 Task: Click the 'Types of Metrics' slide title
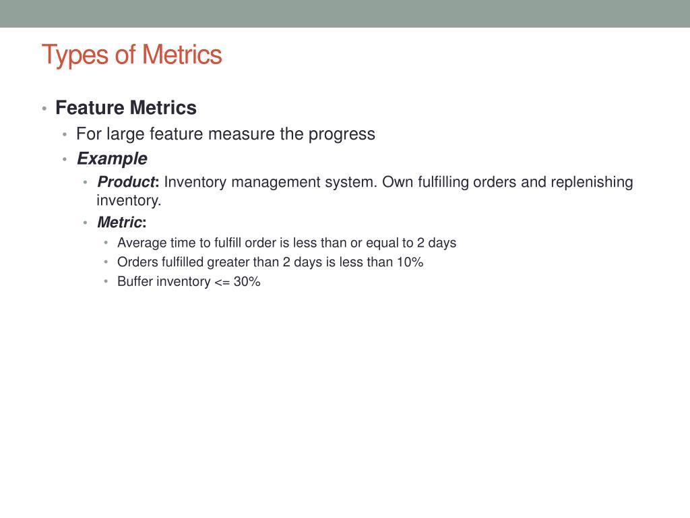pyautogui.click(x=131, y=55)
